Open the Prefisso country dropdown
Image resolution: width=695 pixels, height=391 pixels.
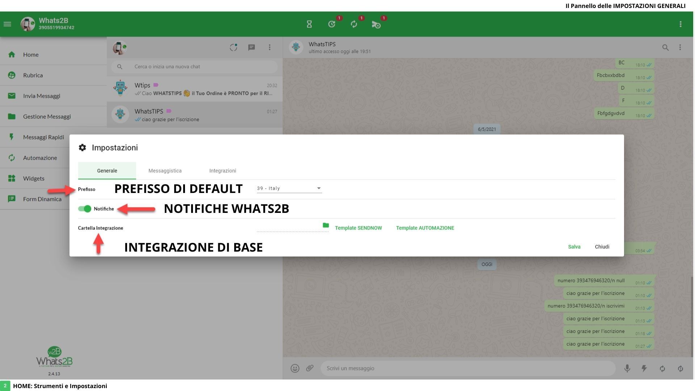[x=289, y=188]
